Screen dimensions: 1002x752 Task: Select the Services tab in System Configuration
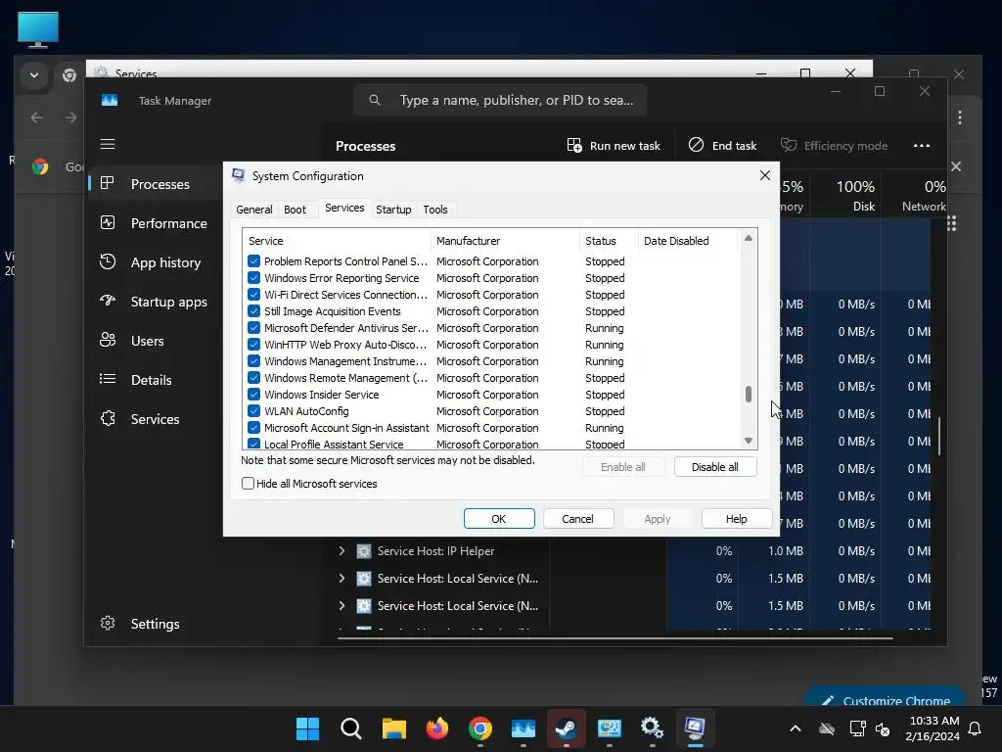(344, 208)
